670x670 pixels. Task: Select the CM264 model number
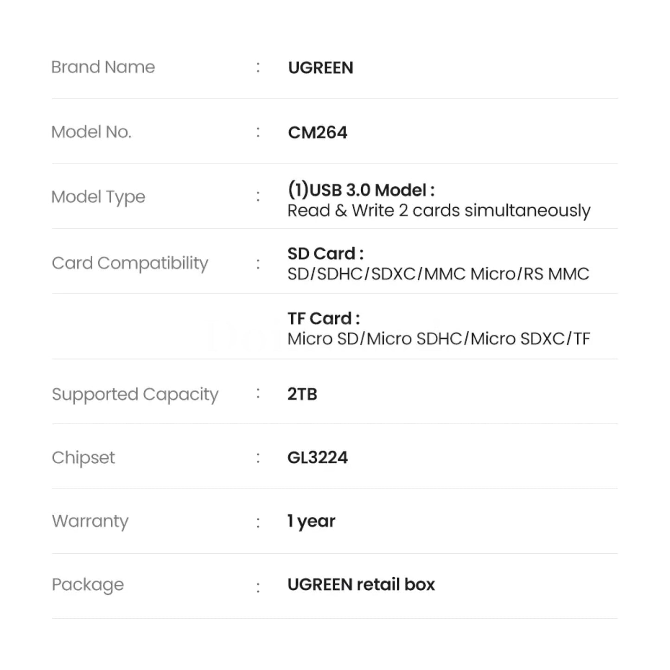(x=317, y=133)
